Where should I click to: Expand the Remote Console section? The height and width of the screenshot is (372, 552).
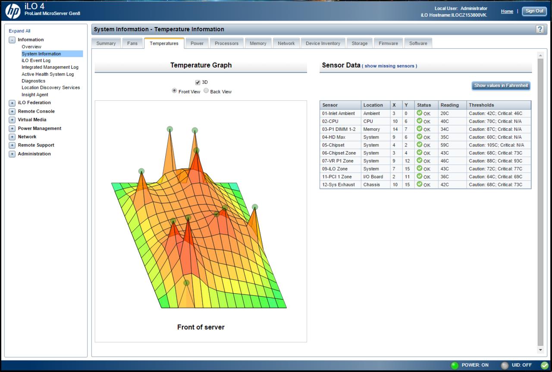[12, 112]
